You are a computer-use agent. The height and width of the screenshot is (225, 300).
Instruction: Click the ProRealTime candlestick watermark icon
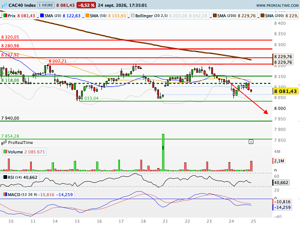click(x=4, y=143)
